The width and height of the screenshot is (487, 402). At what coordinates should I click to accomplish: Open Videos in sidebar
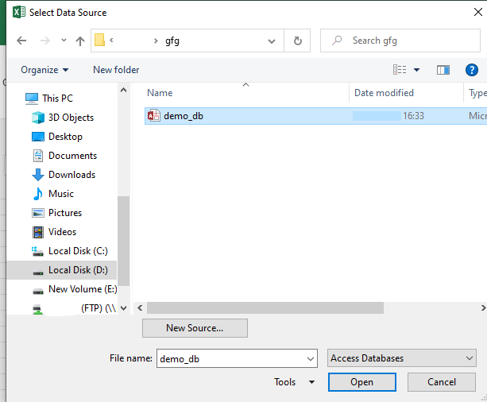62,232
